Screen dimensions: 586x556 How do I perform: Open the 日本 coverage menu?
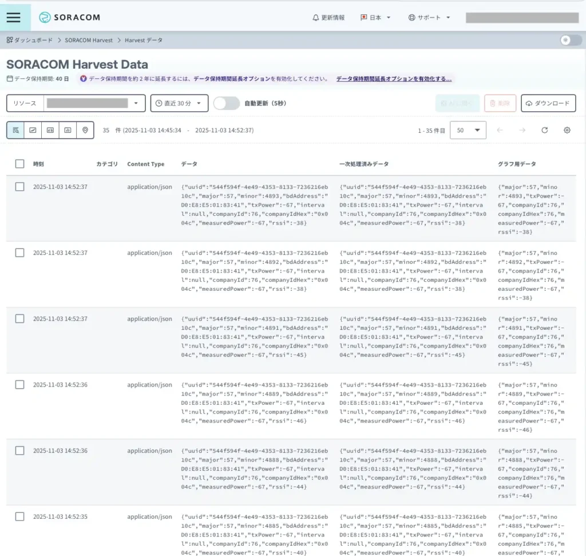click(375, 17)
